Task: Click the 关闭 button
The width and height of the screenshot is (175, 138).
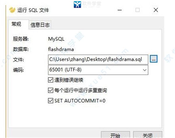Action: point(148,135)
